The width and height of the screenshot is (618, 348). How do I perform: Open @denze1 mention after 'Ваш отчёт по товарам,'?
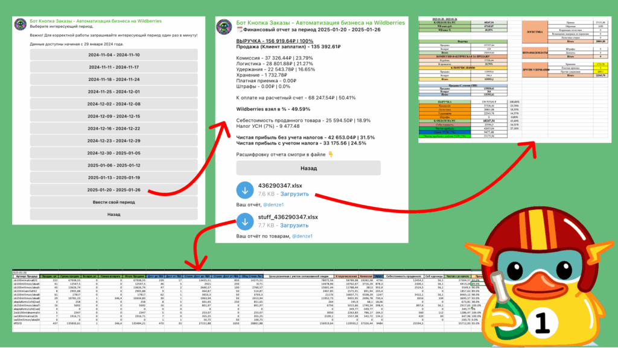click(302, 236)
